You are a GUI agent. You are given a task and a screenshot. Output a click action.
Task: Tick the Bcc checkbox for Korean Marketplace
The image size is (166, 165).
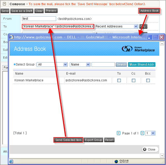(148, 80)
